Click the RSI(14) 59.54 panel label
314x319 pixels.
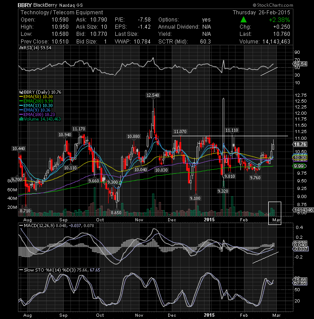37,48
